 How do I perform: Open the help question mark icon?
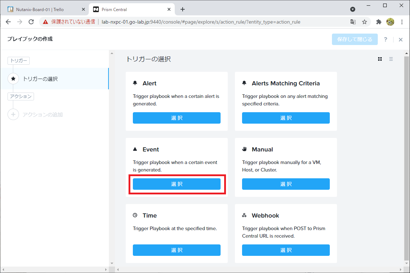coord(385,39)
